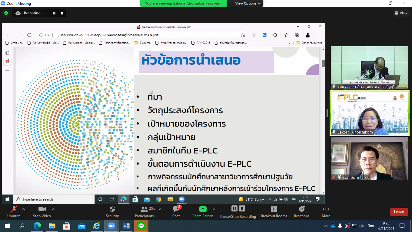Viewport: 412px width, 232px height.
Task: Open Collections icon in shared Edge toolbar
Action: tap(297, 35)
